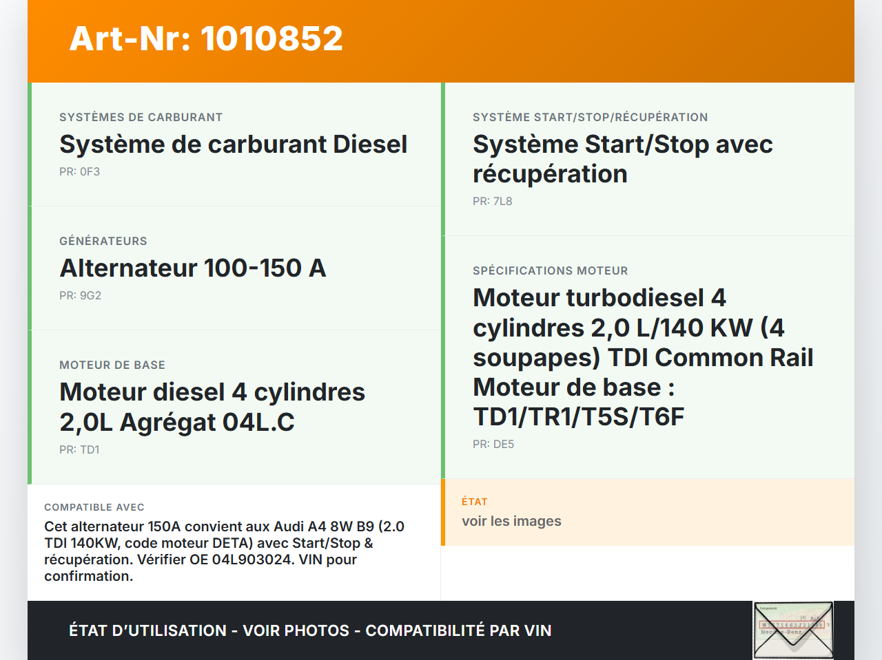Select the Art-Nr: 1010852 title
882x660 pixels.
click(205, 39)
